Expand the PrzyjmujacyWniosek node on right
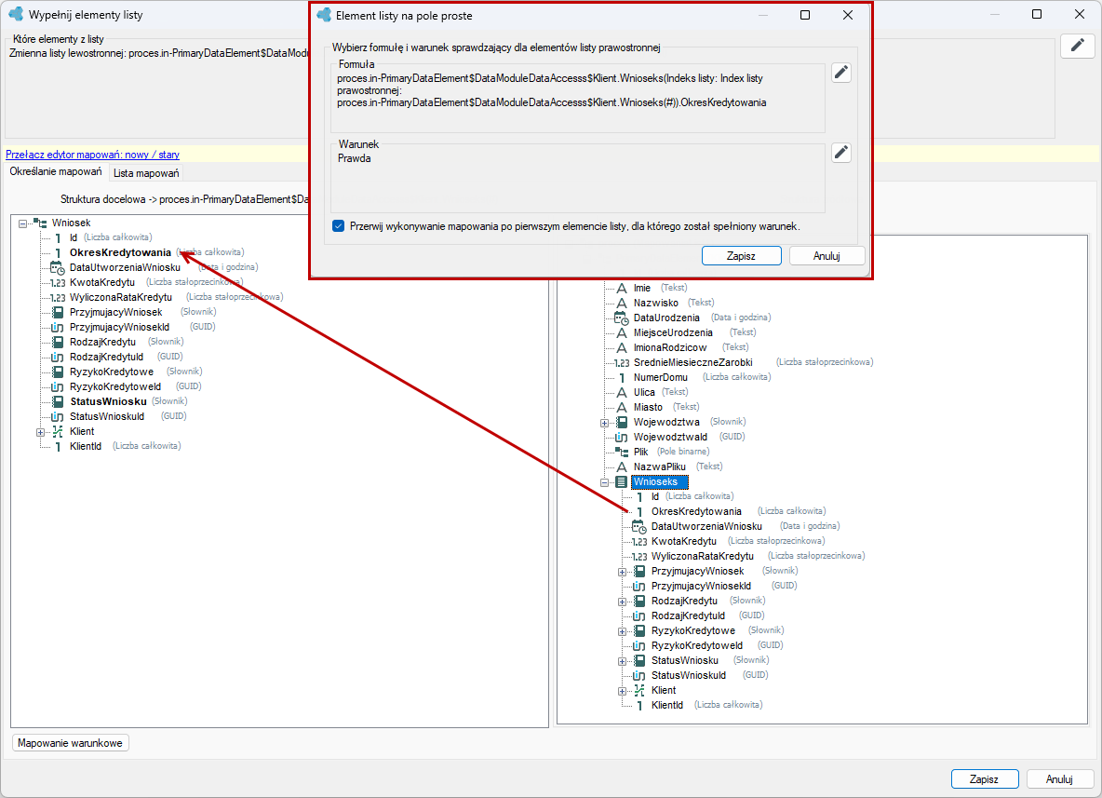1102x798 pixels. [622, 572]
